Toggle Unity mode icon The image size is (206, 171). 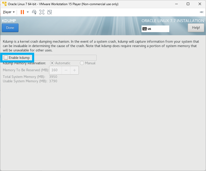[x=50, y=12]
